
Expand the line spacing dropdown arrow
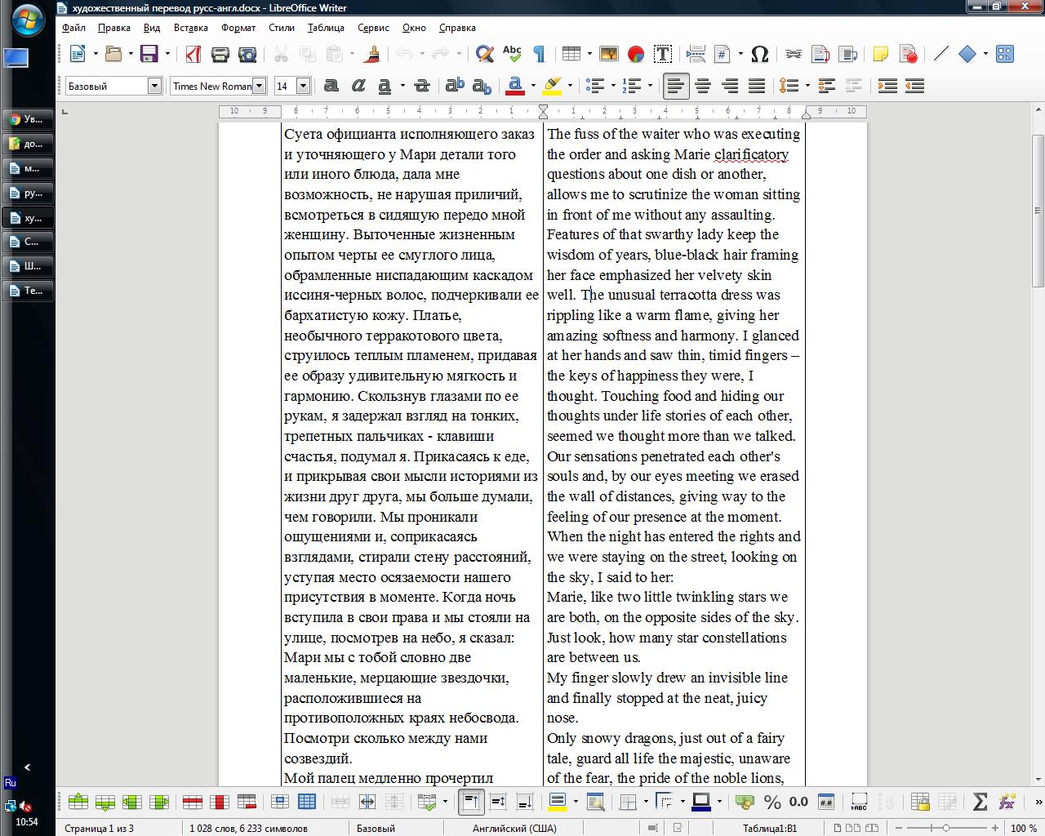coord(807,86)
